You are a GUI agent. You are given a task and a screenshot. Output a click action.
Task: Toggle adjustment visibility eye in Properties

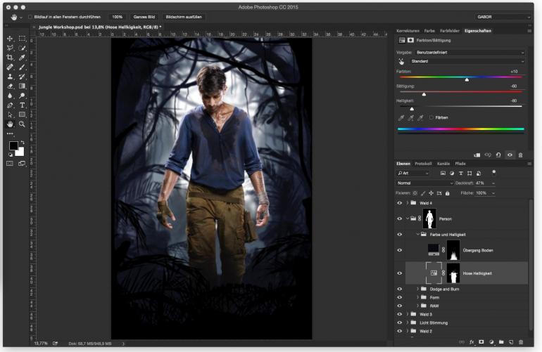(510, 155)
